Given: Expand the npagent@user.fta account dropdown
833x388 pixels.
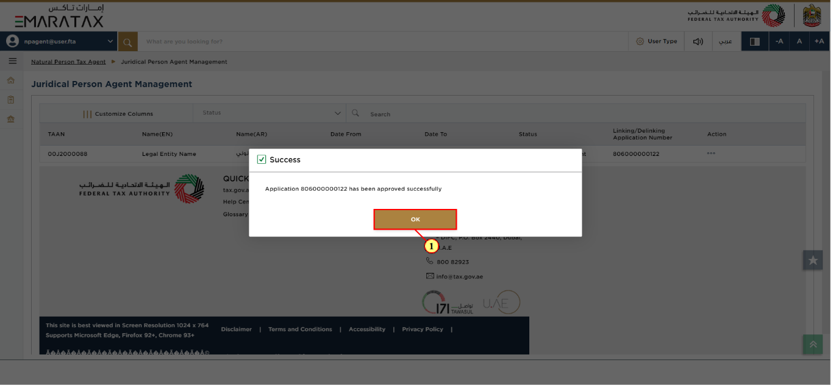Looking at the screenshot, I should tap(110, 41).
